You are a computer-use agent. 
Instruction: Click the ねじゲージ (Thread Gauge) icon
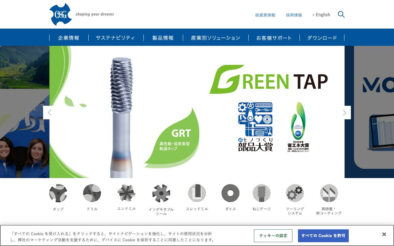261,193
